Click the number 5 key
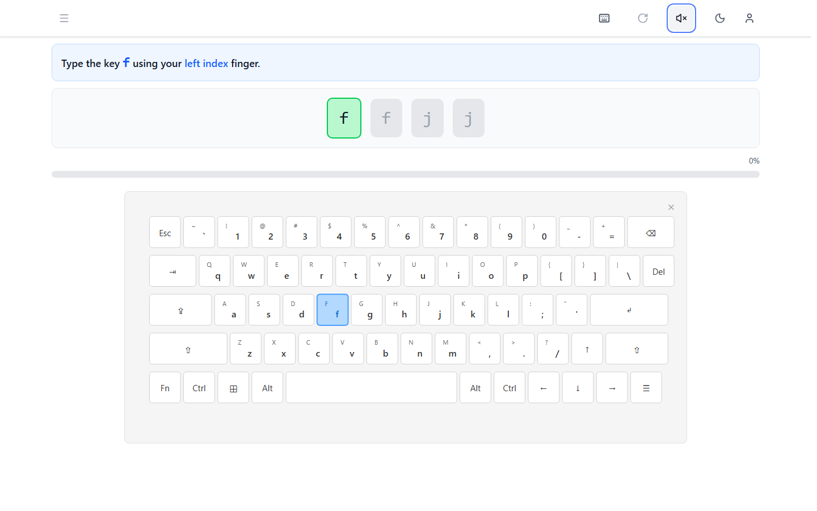The image size is (817, 511). tap(370, 232)
